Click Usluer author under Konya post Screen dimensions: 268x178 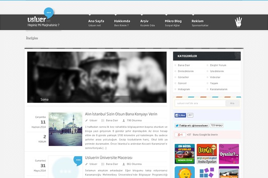click(93, 121)
